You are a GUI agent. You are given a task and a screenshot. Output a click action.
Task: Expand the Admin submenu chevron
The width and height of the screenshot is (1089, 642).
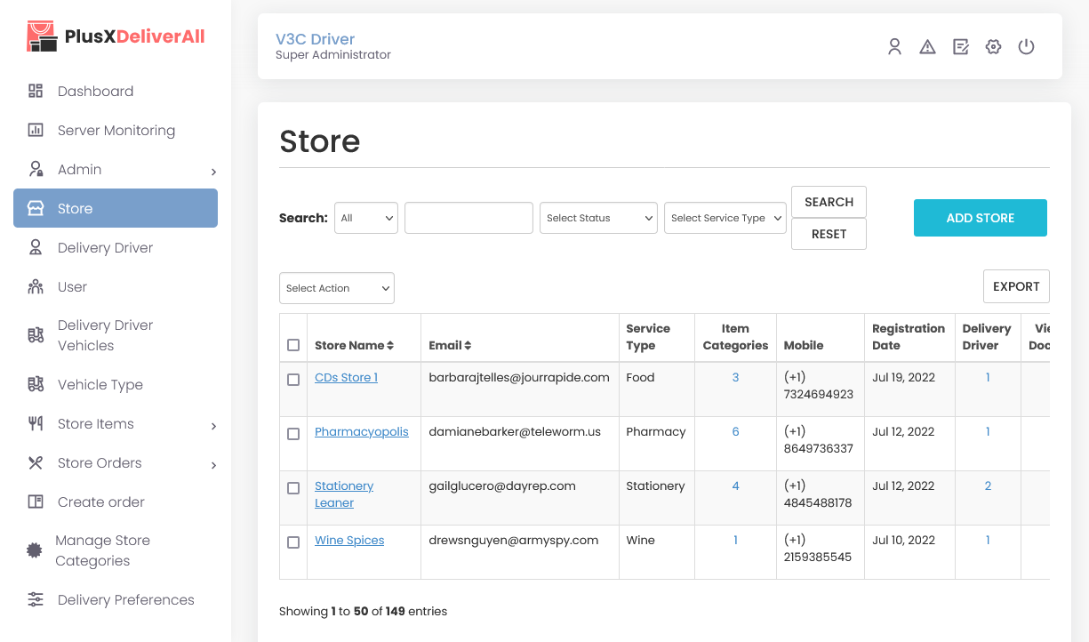[213, 172]
